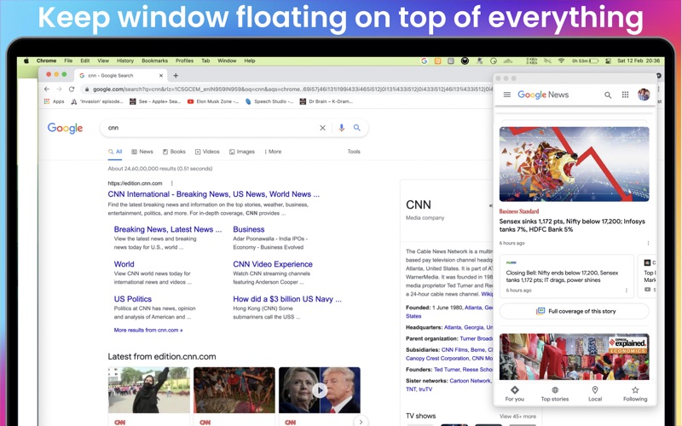Click the battery status icon in menu bar
Viewport: 682px width, 426px height.
point(593,60)
